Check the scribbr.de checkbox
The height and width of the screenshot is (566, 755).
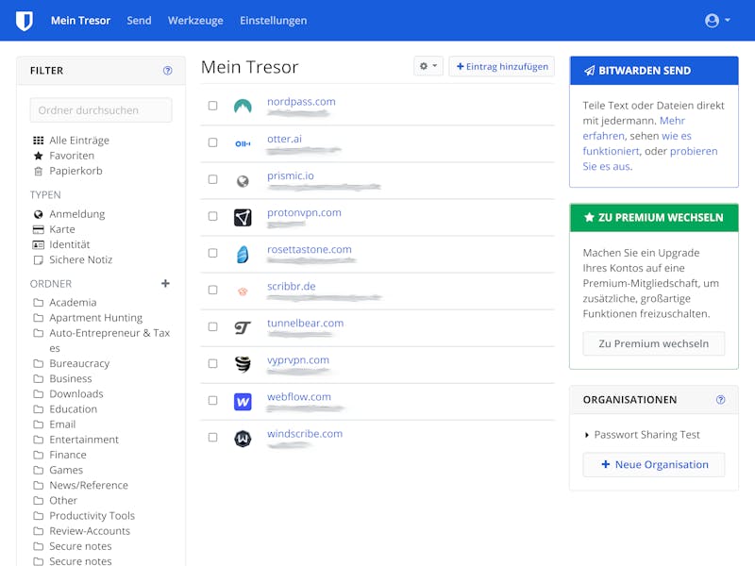212,290
